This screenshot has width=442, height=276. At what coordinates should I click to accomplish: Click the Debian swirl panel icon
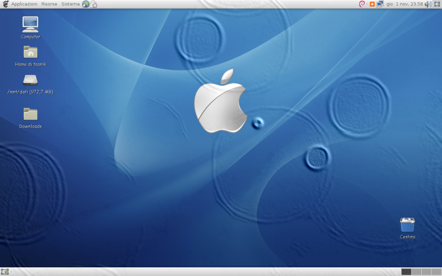(x=362, y=4)
